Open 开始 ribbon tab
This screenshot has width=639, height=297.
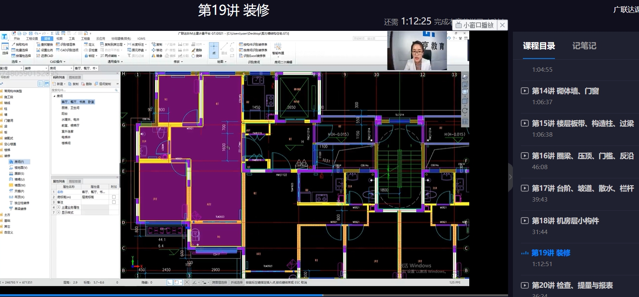point(17,38)
